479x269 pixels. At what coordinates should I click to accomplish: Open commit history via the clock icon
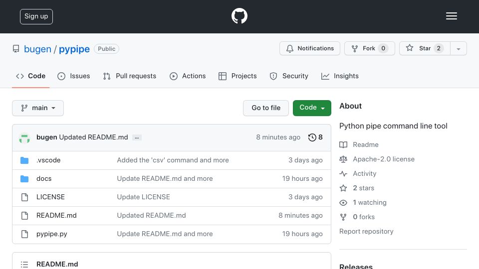pyautogui.click(x=312, y=137)
